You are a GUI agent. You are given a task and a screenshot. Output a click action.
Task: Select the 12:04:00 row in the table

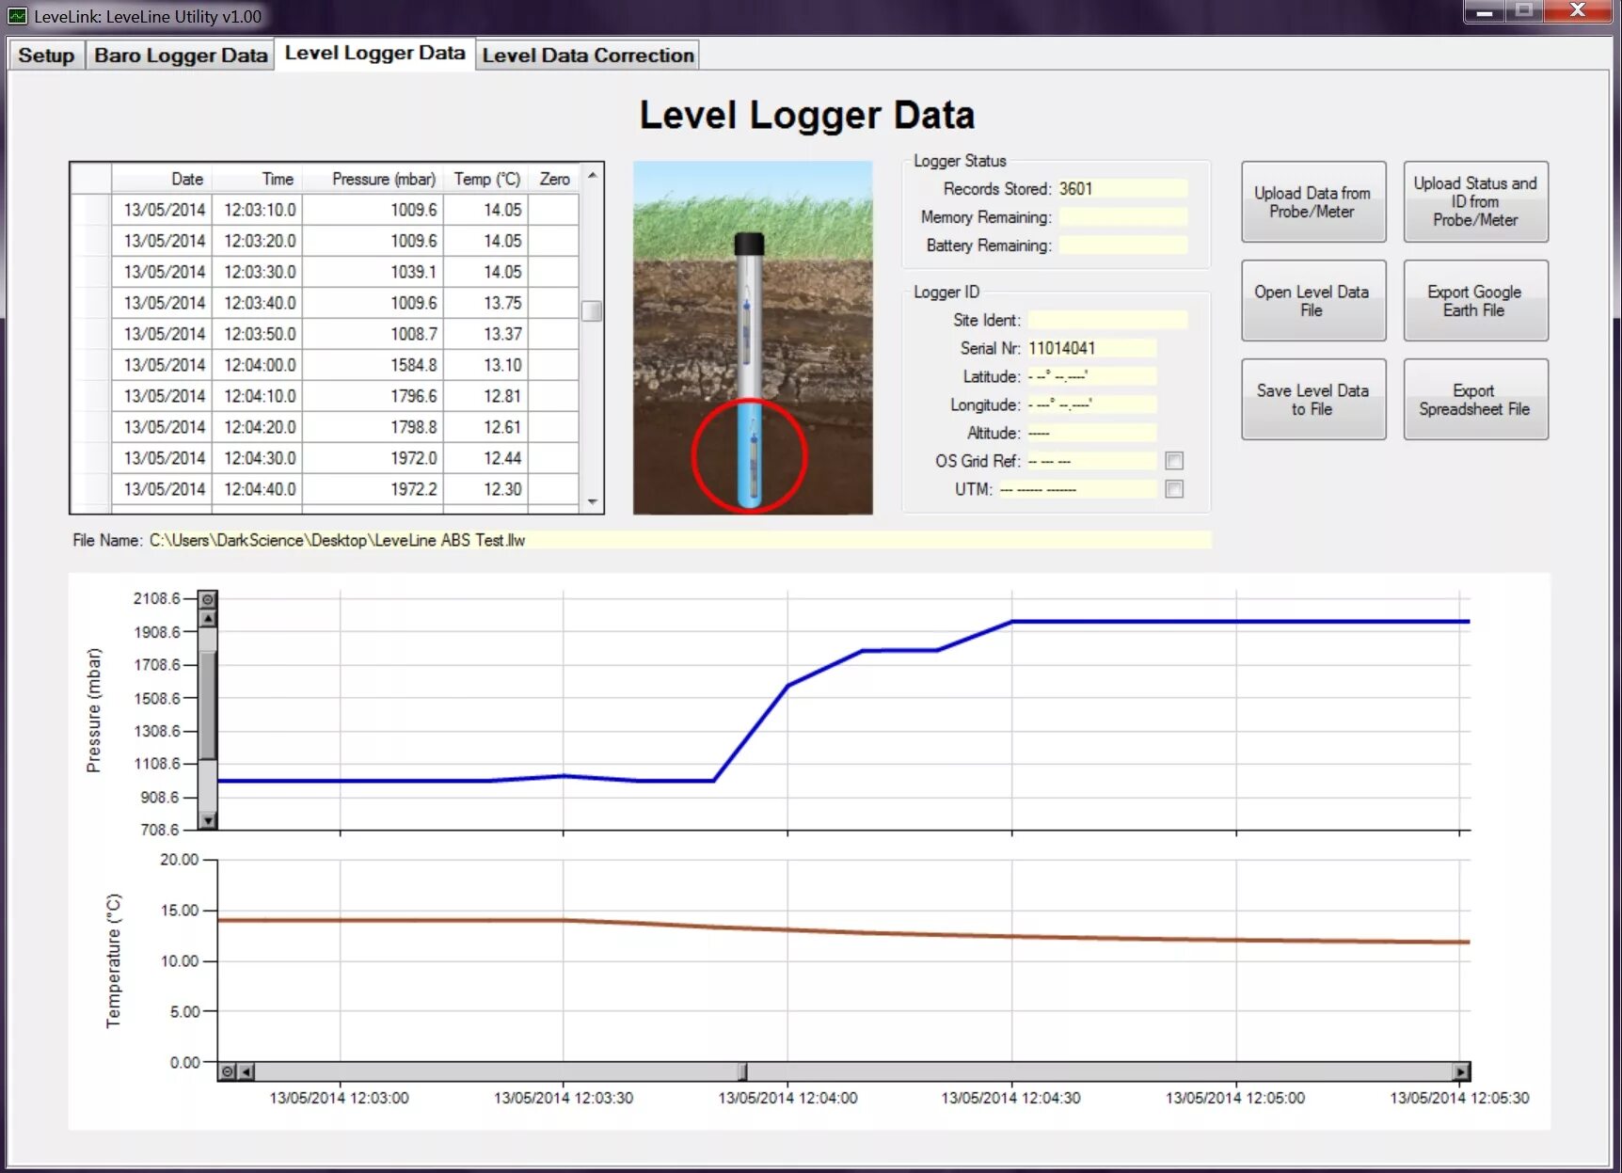tap(329, 365)
